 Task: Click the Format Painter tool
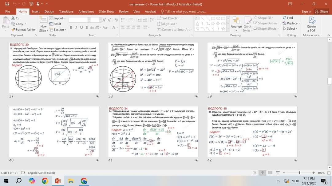click(x=24, y=29)
